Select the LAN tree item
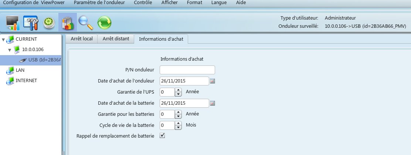411x155 pixels. pos(20,70)
